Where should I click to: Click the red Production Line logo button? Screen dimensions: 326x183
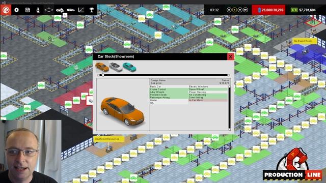(x=6, y=10)
